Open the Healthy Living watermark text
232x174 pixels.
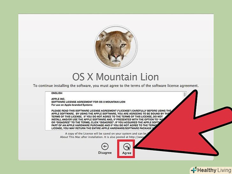(x=214, y=170)
